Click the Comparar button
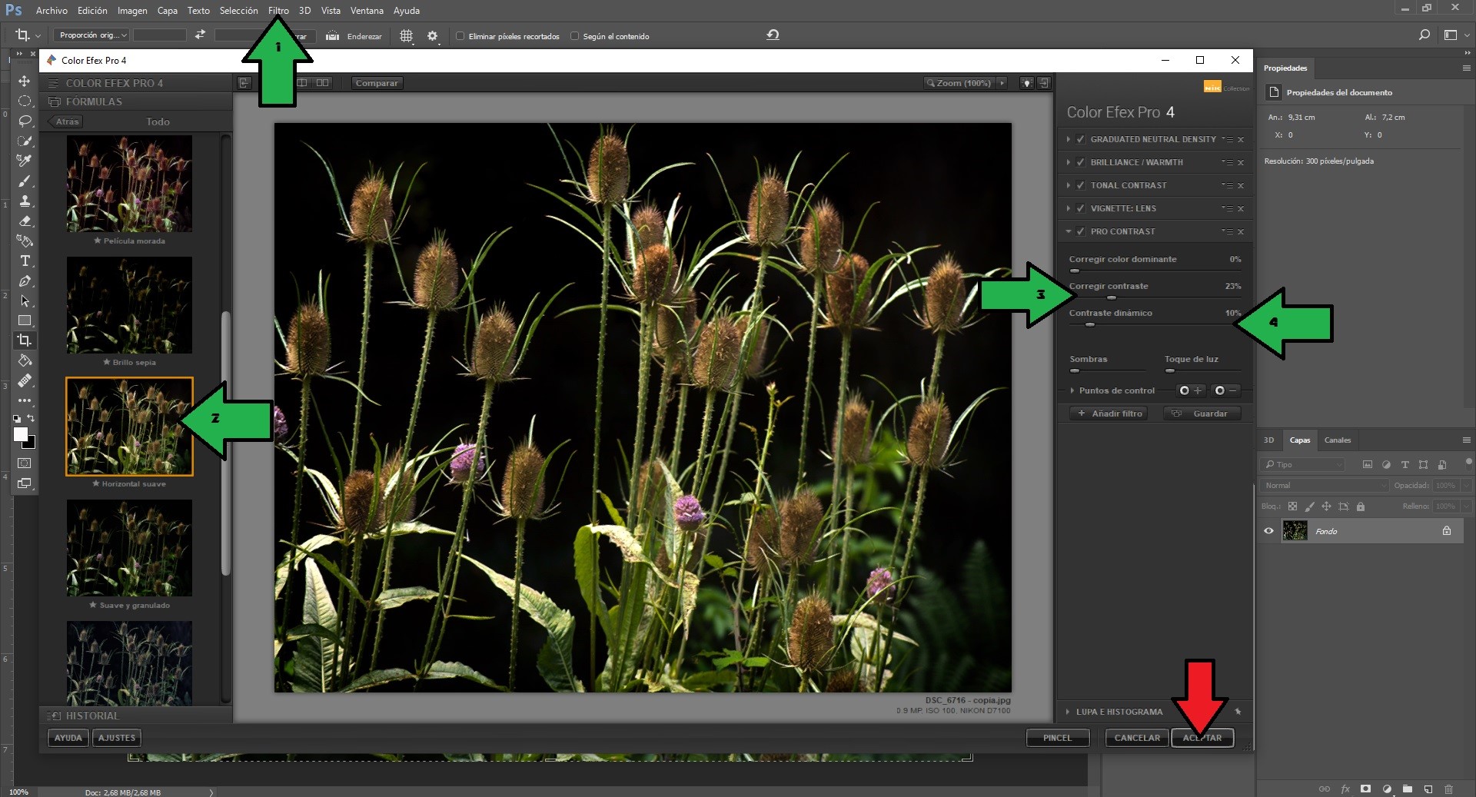Viewport: 1476px width, 797px height. (377, 83)
